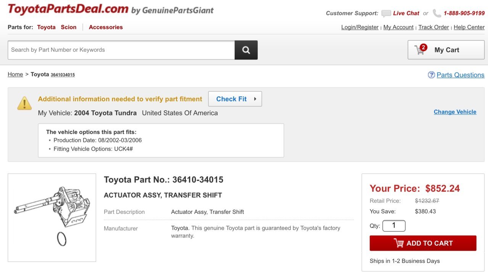The width and height of the screenshot is (488, 273).
Task: Click the ACTUATOR ASSY, TRANSFER SHIFT title
Action: coord(163,195)
